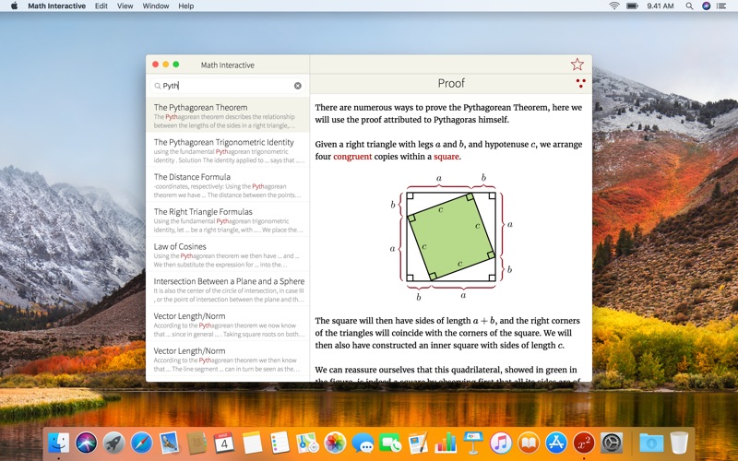Click into the Pyth search field
This screenshot has width=738, height=461.
[x=228, y=86]
